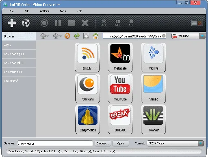
Task: Show the Converting list in the sidebar
Action: pos(19,72)
